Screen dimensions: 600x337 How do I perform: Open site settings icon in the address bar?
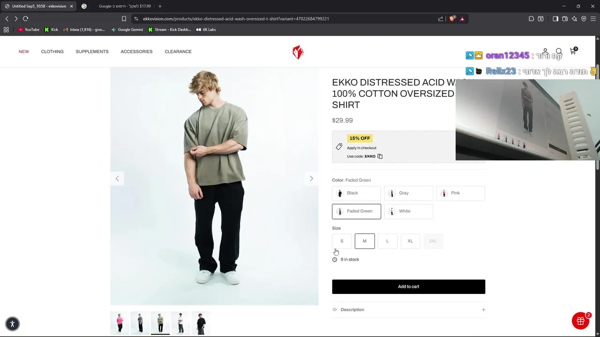(x=136, y=19)
